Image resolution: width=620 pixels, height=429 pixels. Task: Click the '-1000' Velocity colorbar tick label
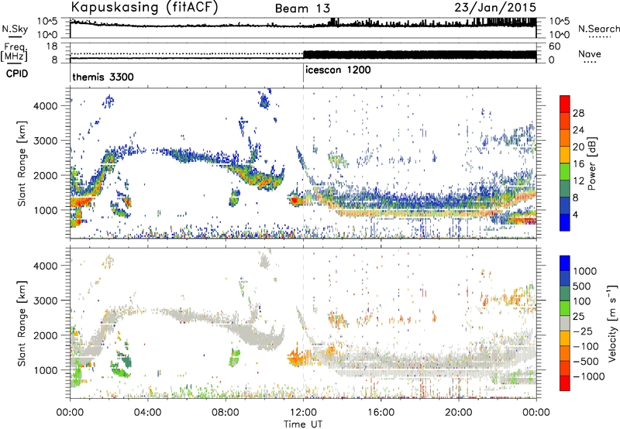pyautogui.click(x=589, y=376)
